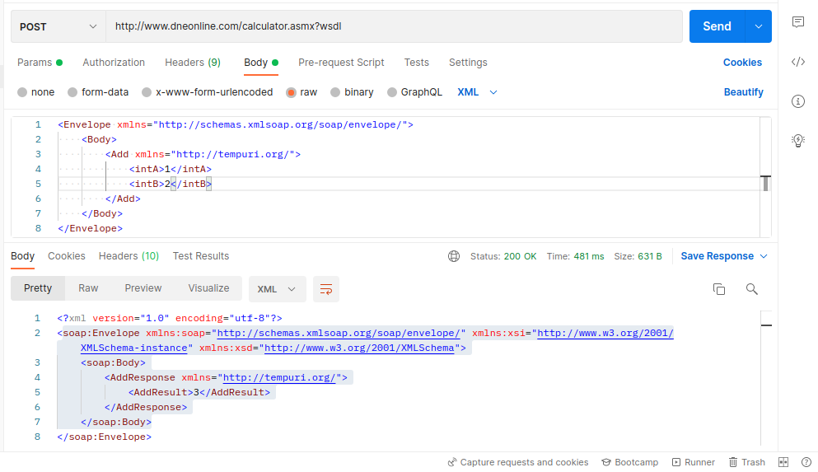Select the form-data body type
818x472 pixels.
tap(98, 92)
